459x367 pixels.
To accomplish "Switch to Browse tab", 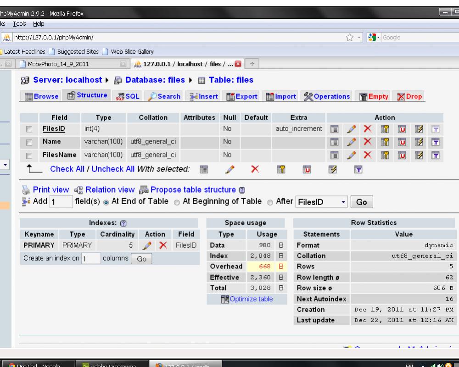I will tap(42, 96).
